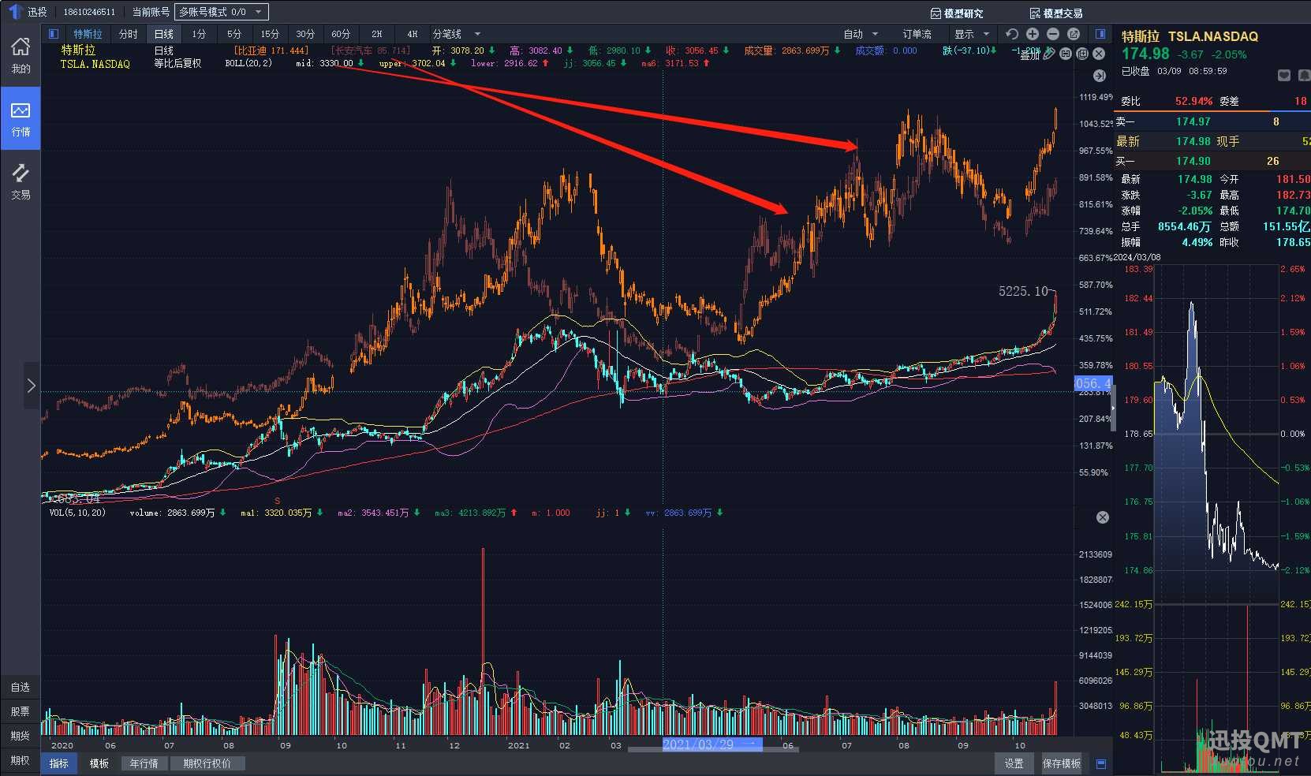Viewport: 1311px width, 776px height.
Task: Add to favorites with heart icon
Action: [1283, 75]
